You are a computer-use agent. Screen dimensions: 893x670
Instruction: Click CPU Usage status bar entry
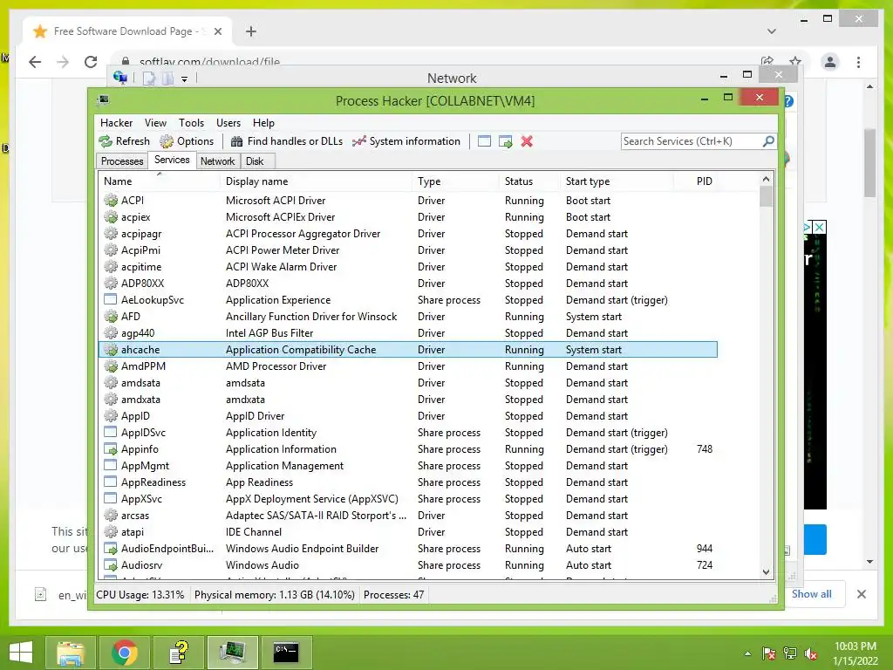[x=140, y=595]
